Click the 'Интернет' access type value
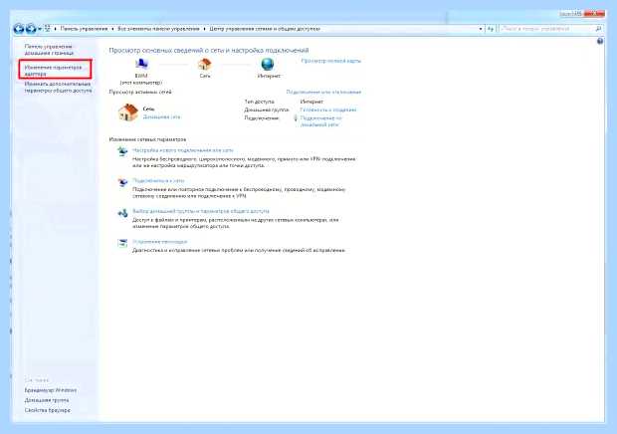Viewport: 617px width, 434px height. (x=311, y=102)
